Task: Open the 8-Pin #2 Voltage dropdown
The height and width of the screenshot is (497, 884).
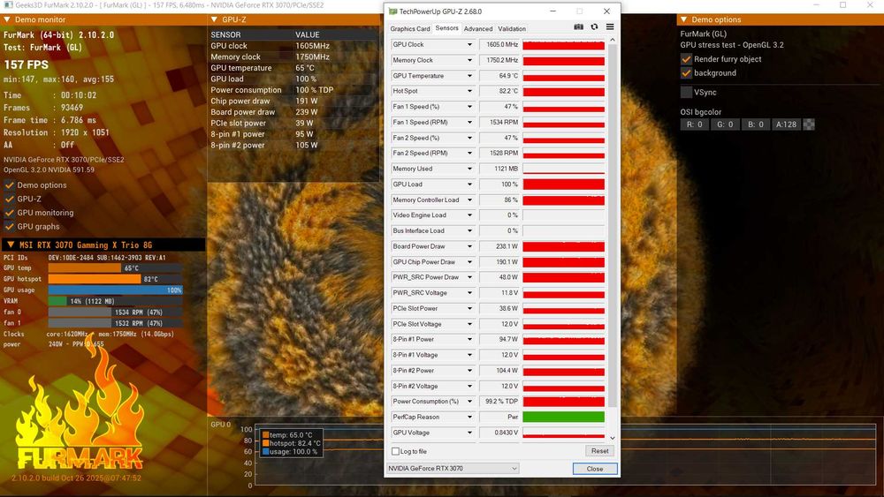Action: coord(469,386)
